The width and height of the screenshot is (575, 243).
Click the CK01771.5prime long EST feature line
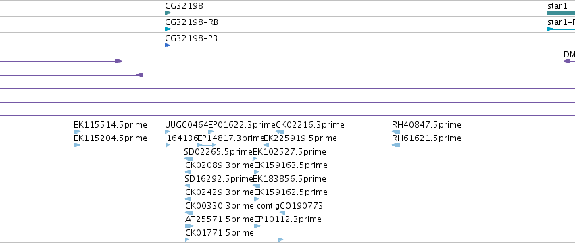(234, 240)
